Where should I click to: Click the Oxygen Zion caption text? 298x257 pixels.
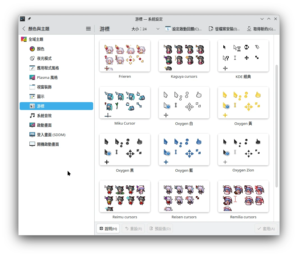pos(243,170)
